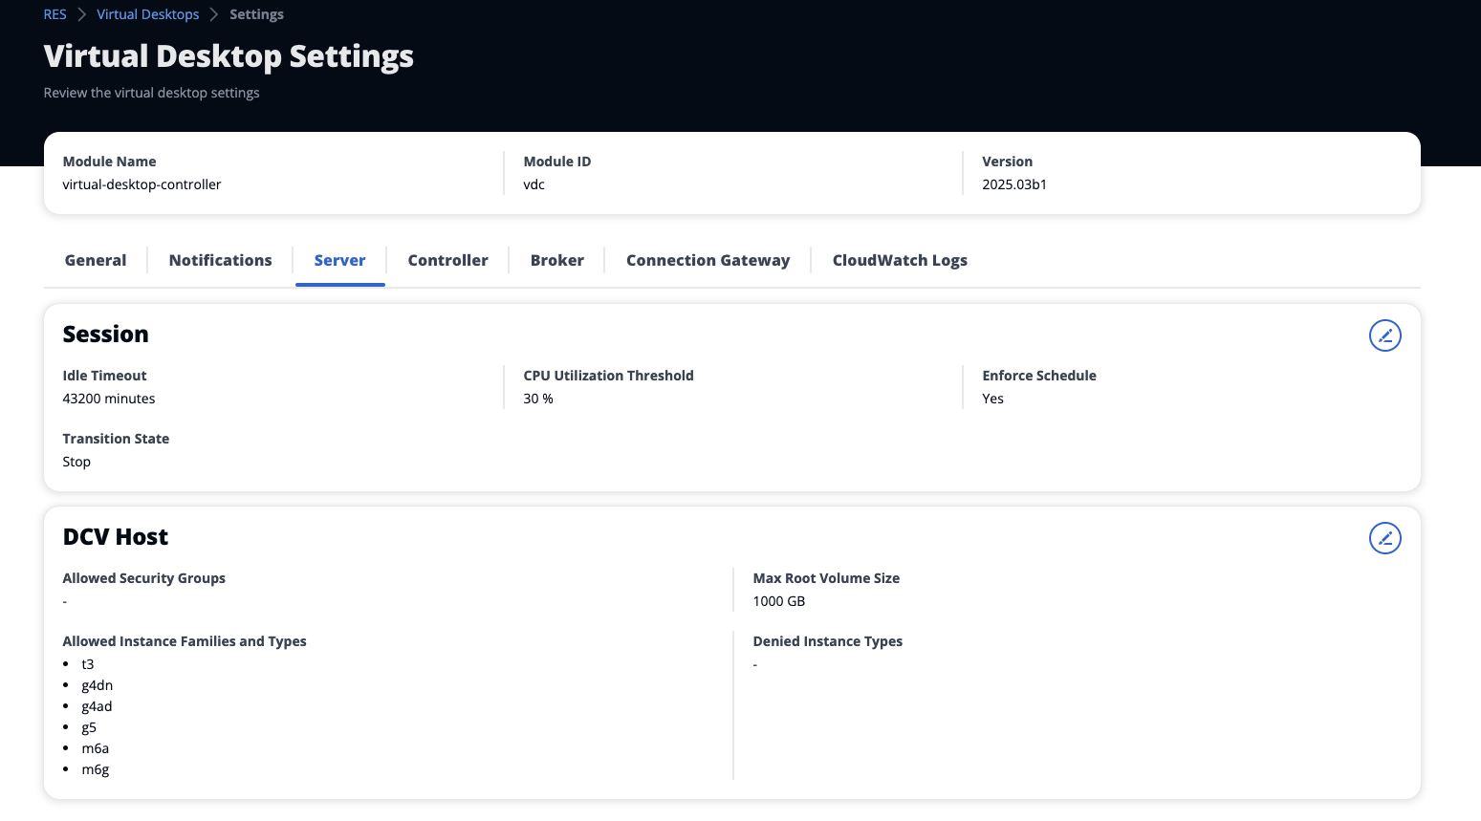Click the Settings breadcrumb item
Screen dimensions: 1481x821
[256, 14]
